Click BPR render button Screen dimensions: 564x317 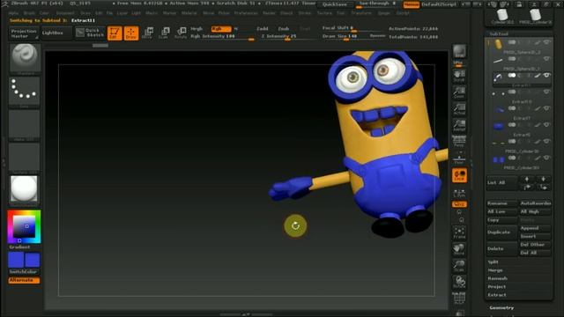459,52
